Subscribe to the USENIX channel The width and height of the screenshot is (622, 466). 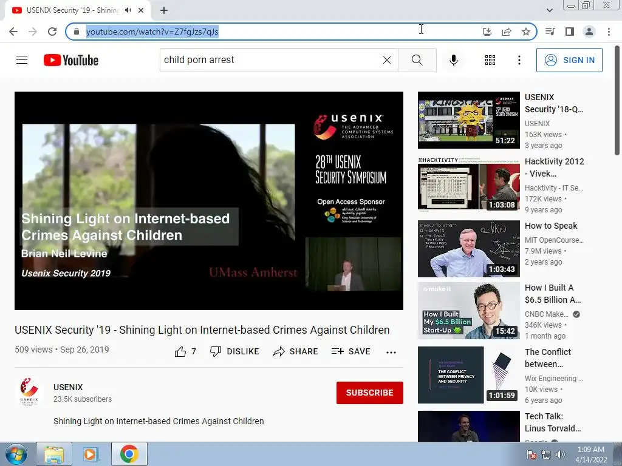(370, 393)
